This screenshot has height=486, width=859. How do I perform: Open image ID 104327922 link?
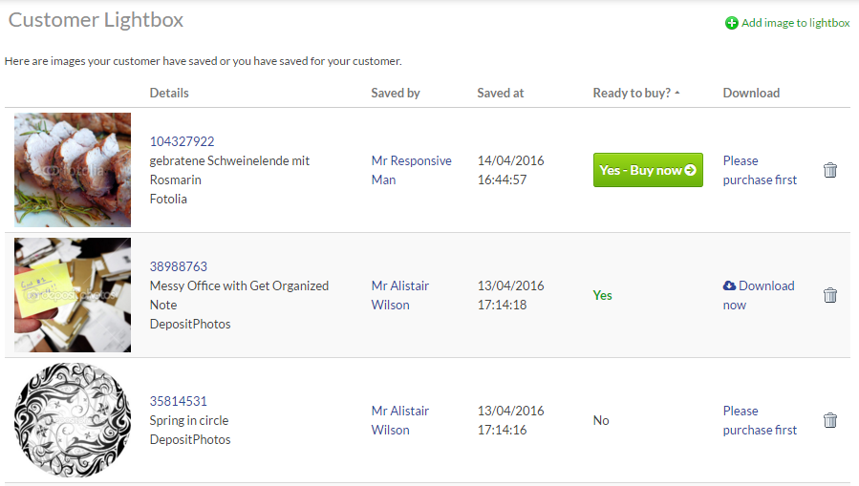coord(182,141)
